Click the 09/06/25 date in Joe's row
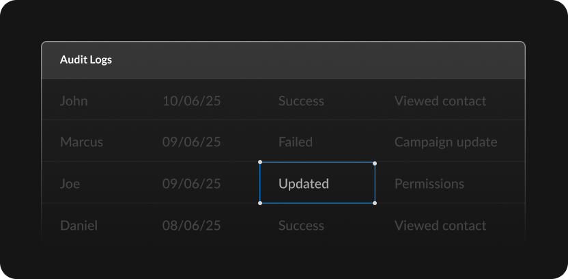Screen dimensions: 568x279 coord(191,183)
